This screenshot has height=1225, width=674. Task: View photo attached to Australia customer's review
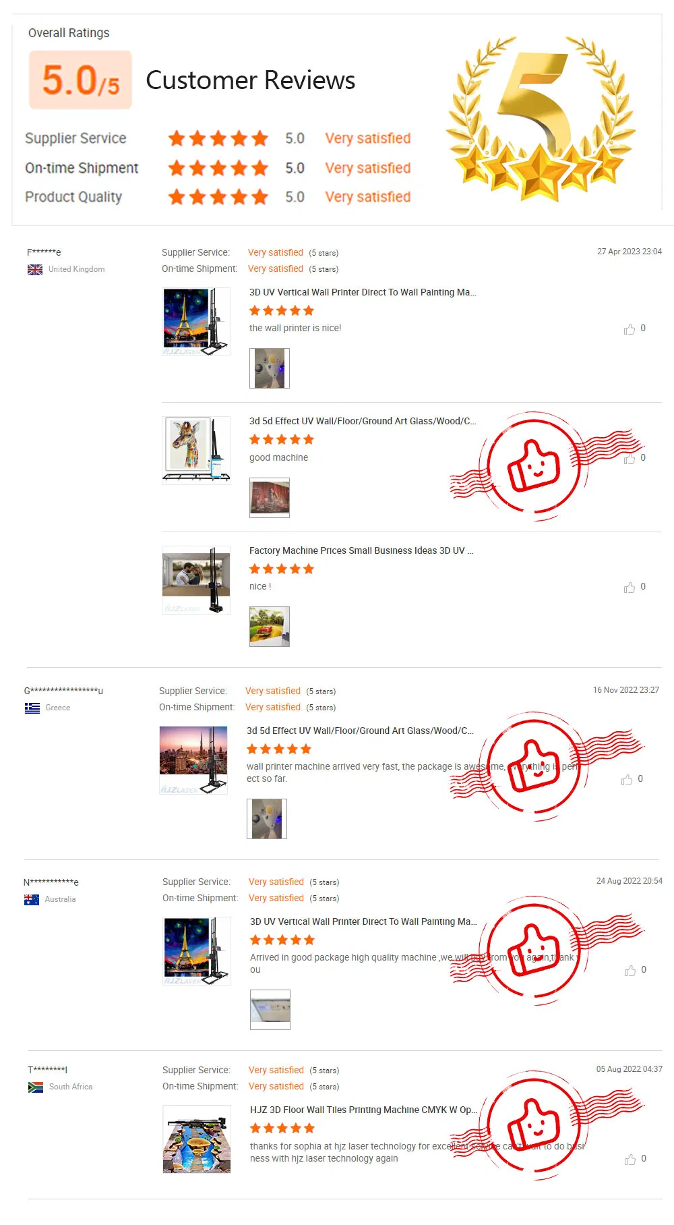[270, 1010]
